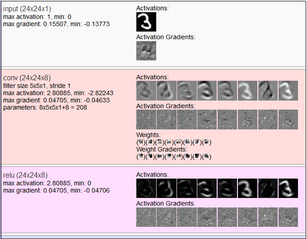The image size is (307, 239).
Task: Click the sixth conv weight filter tile
Action: (187, 142)
